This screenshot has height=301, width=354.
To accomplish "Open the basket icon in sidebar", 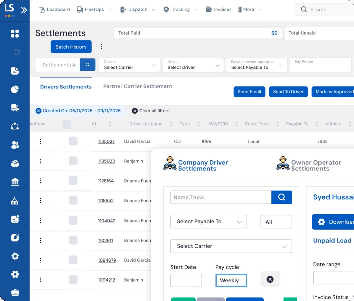I will click(x=15, y=200).
